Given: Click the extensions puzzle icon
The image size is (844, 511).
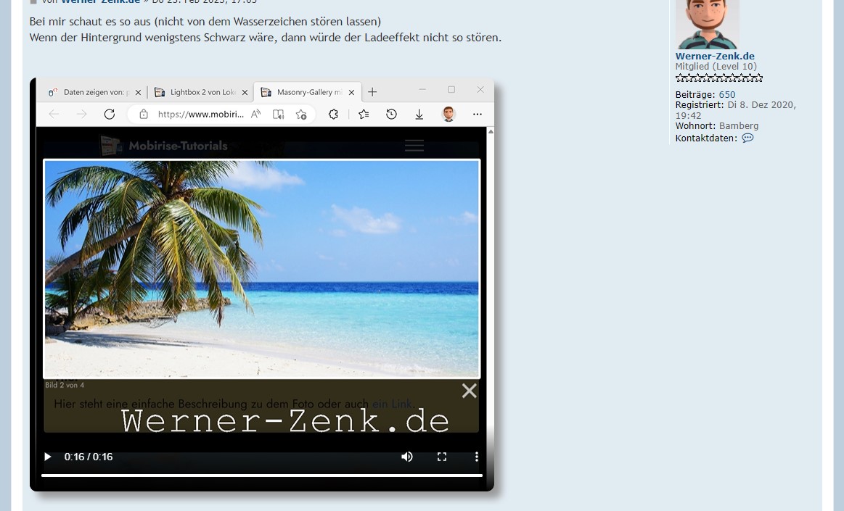Looking at the screenshot, I should pyautogui.click(x=333, y=115).
